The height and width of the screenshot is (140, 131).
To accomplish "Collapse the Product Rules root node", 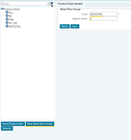I will point(2,9).
